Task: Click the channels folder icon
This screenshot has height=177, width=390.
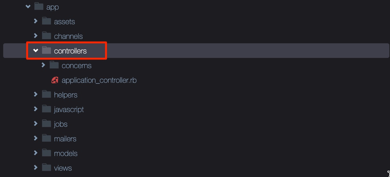Action: tap(47, 36)
